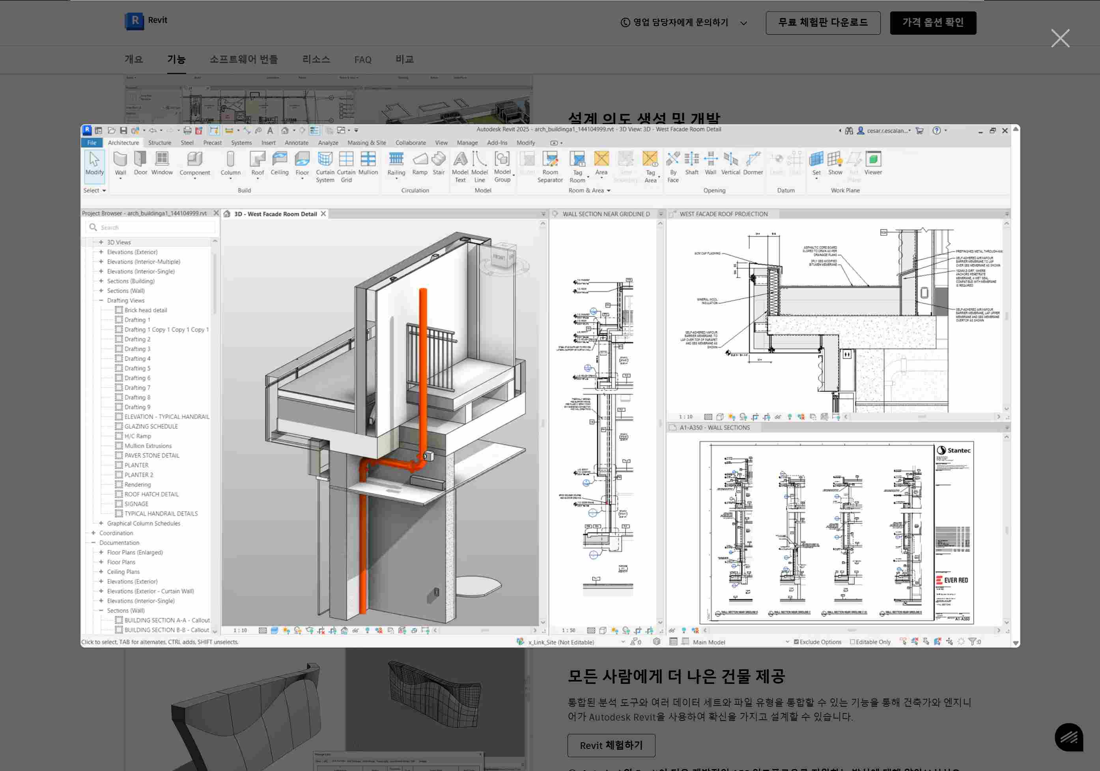Open the Massing & Site tab
The image size is (1100, 771).
[366, 143]
